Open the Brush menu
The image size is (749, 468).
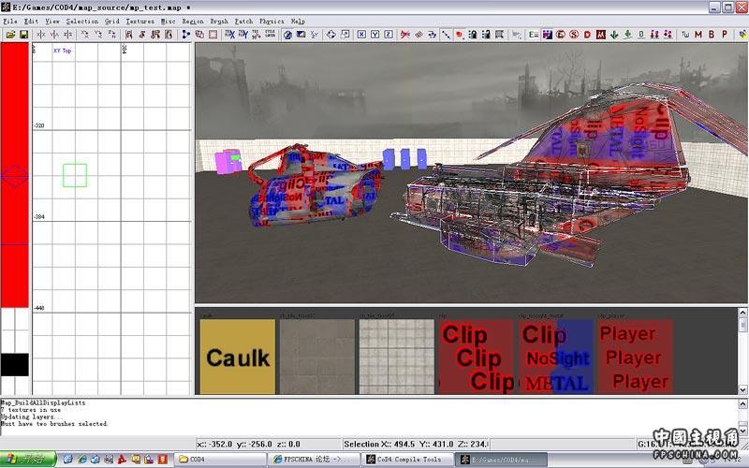(219, 21)
